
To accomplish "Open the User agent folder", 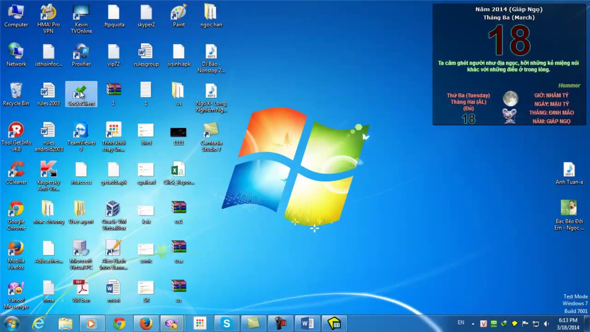I will click(81, 213).
